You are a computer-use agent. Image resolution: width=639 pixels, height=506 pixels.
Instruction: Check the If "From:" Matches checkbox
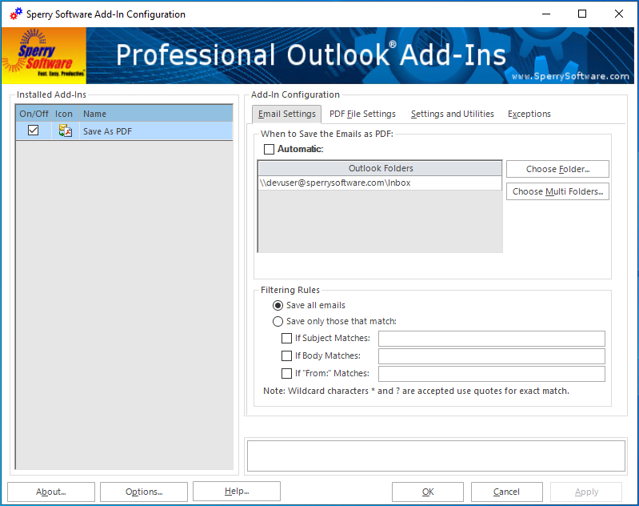pyautogui.click(x=286, y=373)
